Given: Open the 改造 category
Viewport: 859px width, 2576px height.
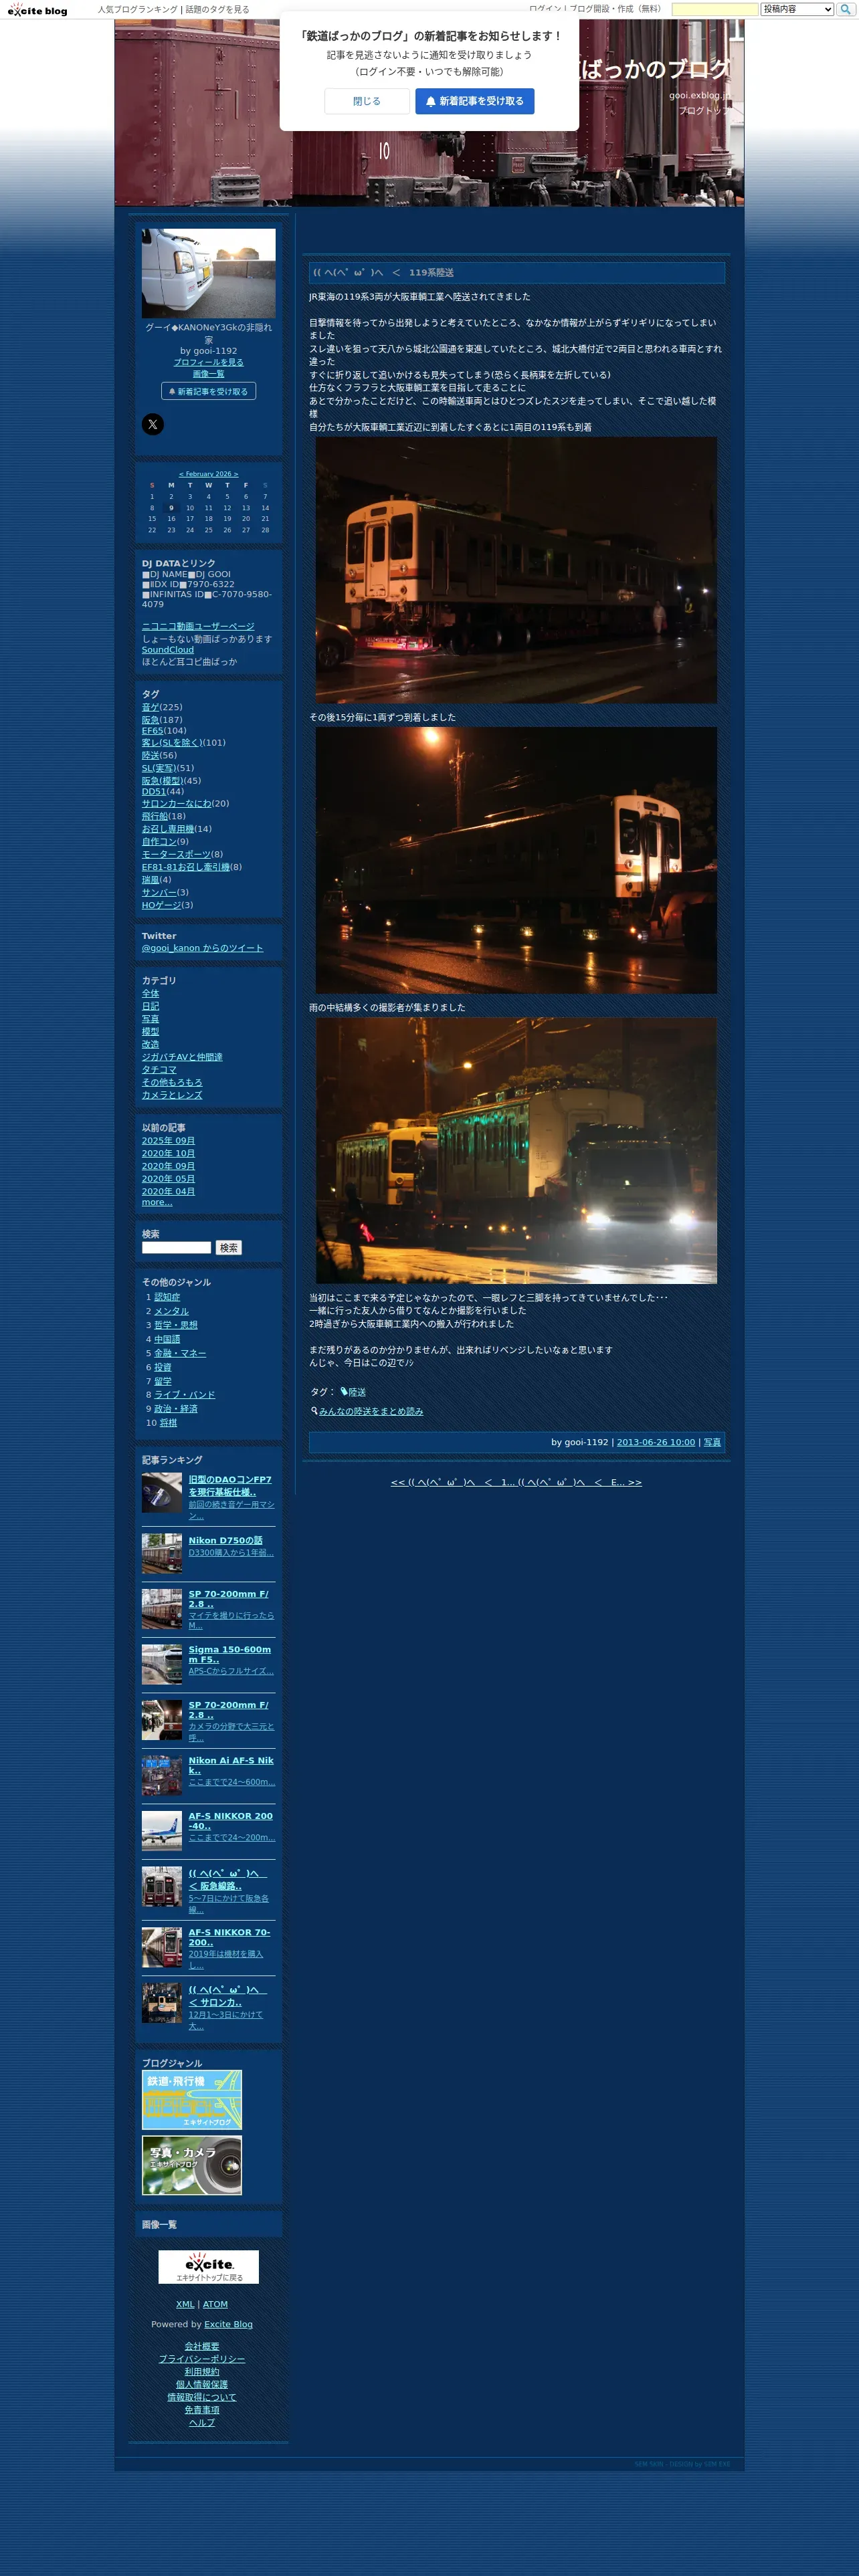Looking at the screenshot, I should 150,1044.
